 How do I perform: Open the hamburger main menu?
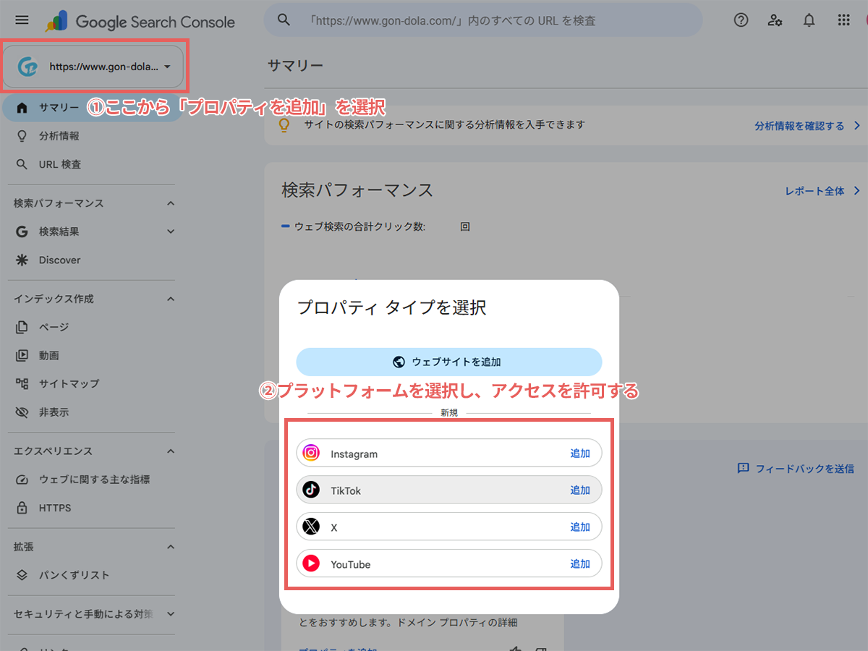point(22,20)
